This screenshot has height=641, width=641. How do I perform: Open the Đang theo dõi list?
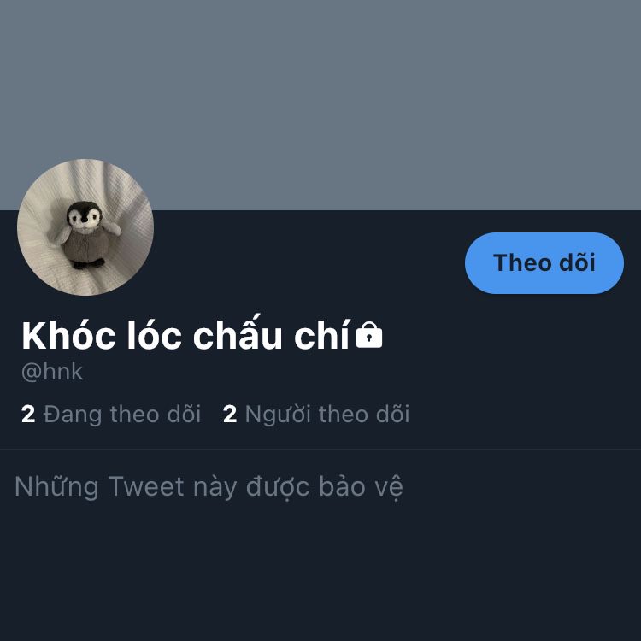(111, 415)
